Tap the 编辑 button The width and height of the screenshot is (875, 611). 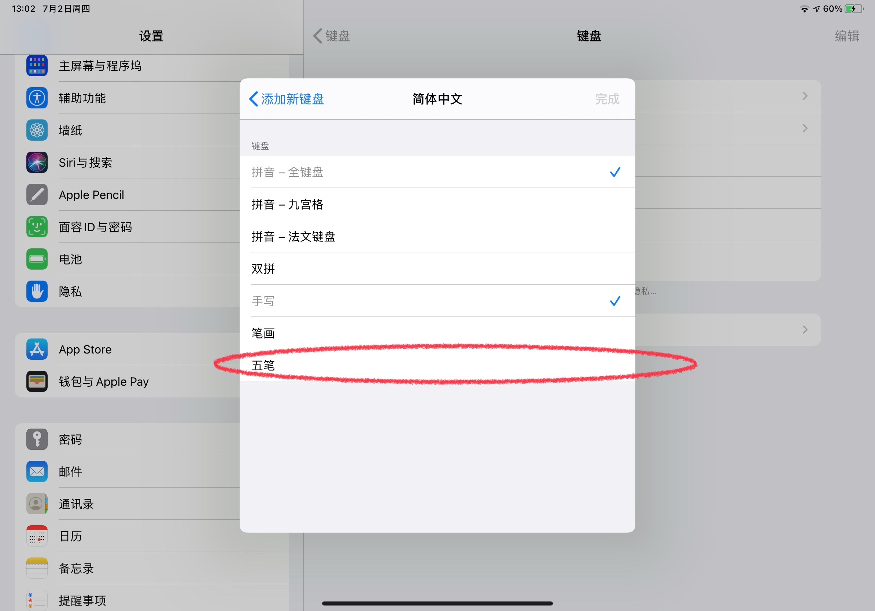pos(846,36)
